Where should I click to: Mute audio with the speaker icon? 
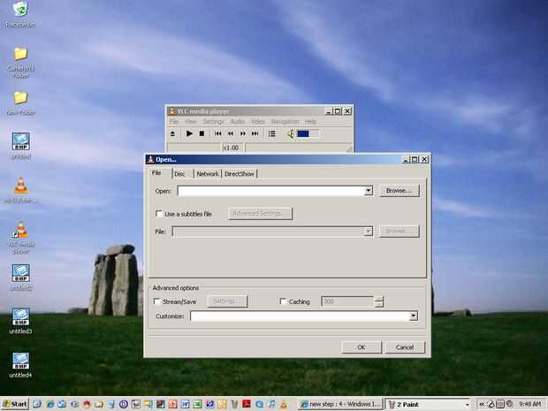coord(291,133)
